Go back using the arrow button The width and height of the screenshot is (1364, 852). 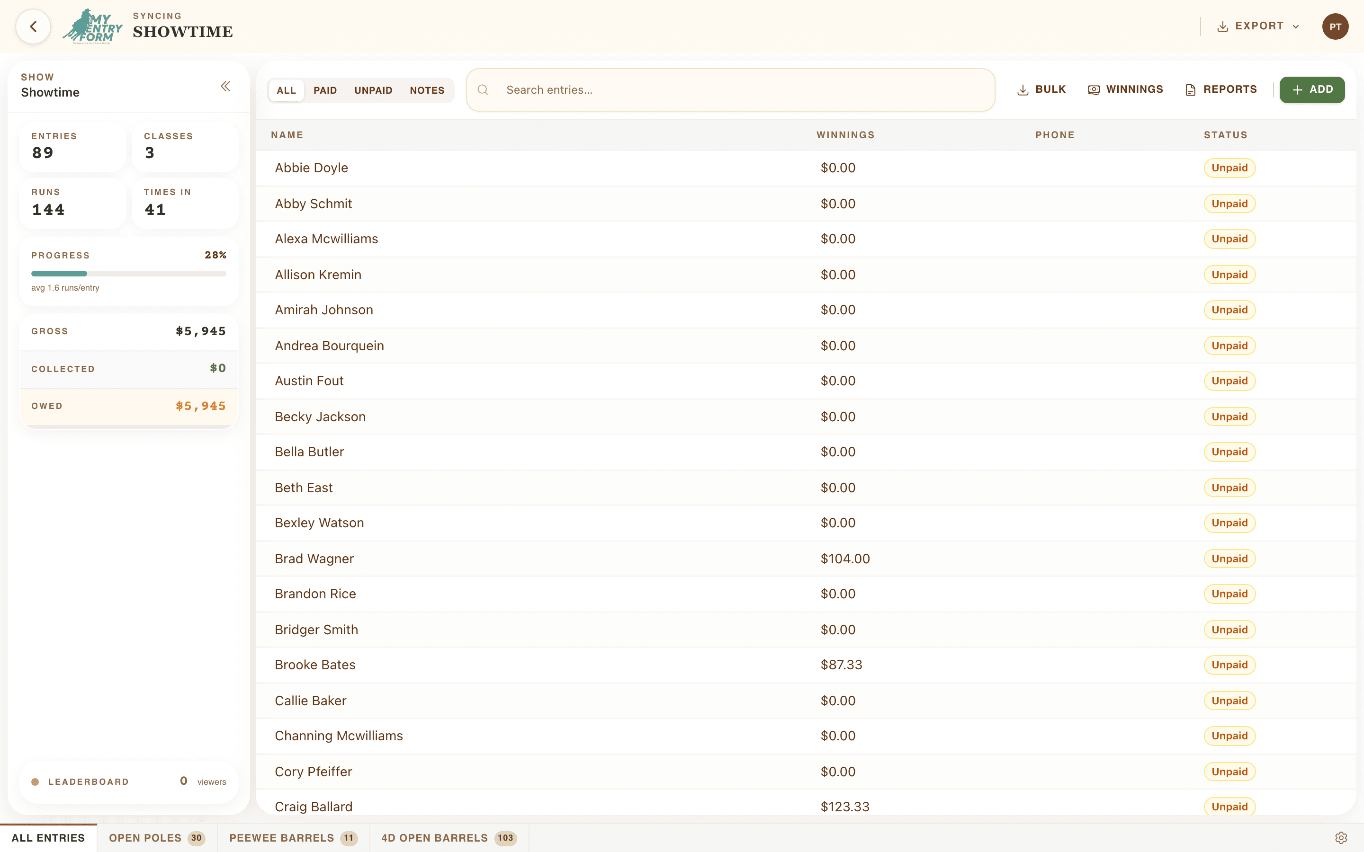pyautogui.click(x=33, y=27)
